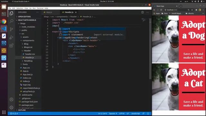Viewport: 206px width, 116px height.
Task: Open Run and Debug view
Action: (x=12, y=37)
